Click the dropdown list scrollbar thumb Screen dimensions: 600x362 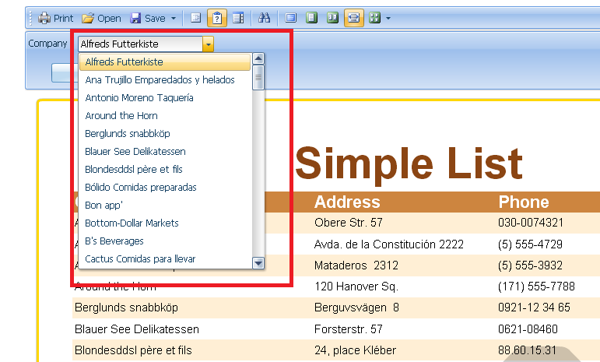(258, 78)
